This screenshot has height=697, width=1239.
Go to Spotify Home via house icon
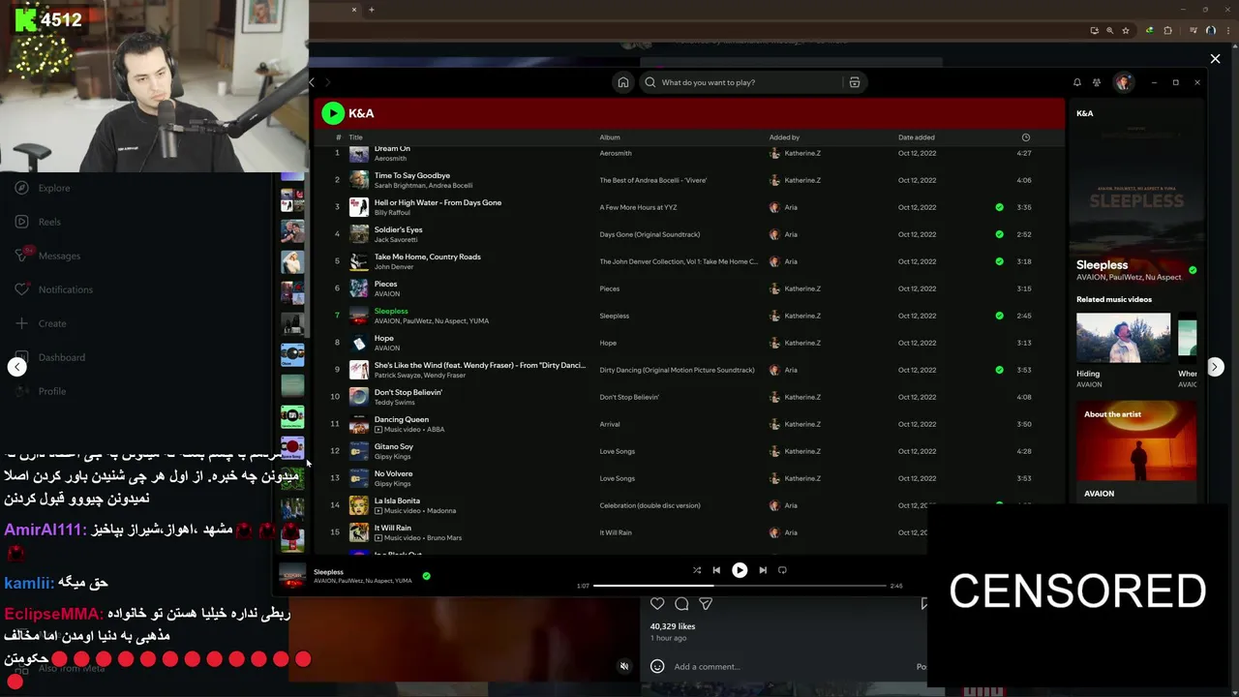623,82
